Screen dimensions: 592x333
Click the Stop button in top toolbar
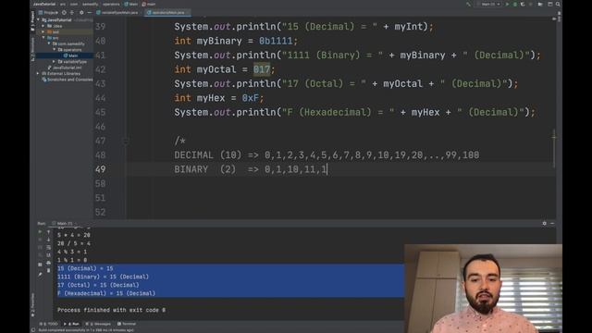530,4
